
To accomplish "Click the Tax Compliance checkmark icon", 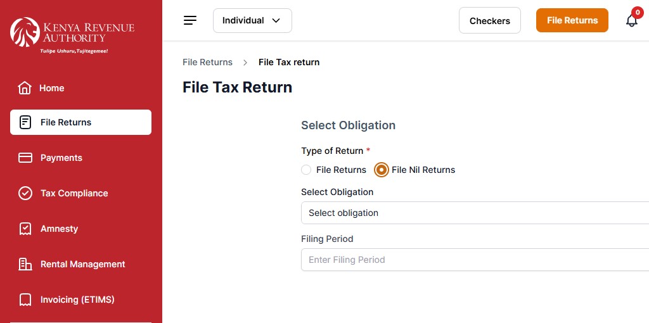I will point(25,193).
